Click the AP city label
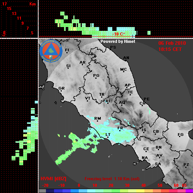Screen dimensions: 193x193 [x=128, y=85]
